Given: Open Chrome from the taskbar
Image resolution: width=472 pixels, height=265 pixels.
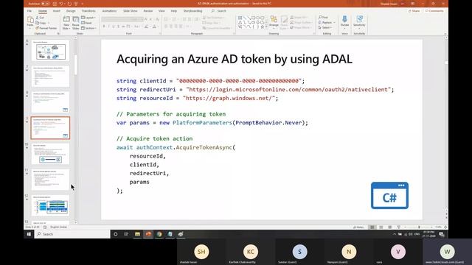Looking at the screenshot, I should click(x=159, y=234).
